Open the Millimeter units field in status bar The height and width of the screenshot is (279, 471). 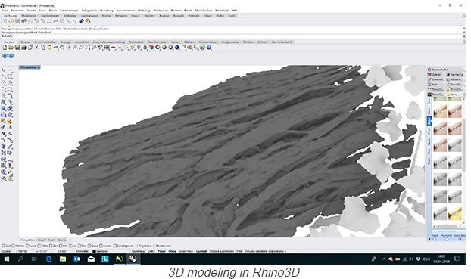82,251
